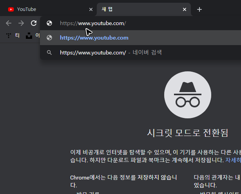Screen dimensions: 241x194
Task: Click the back navigation arrow
Action: (9, 23)
